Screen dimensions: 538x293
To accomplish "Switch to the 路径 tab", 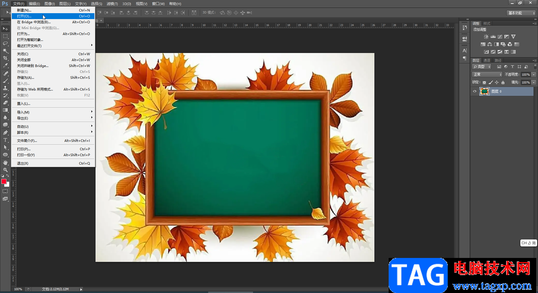I will point(498,60).
